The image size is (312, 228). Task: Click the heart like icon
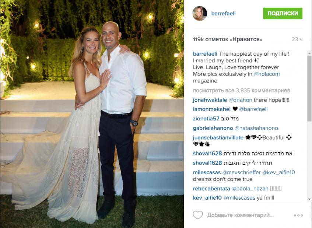(197, 215)
